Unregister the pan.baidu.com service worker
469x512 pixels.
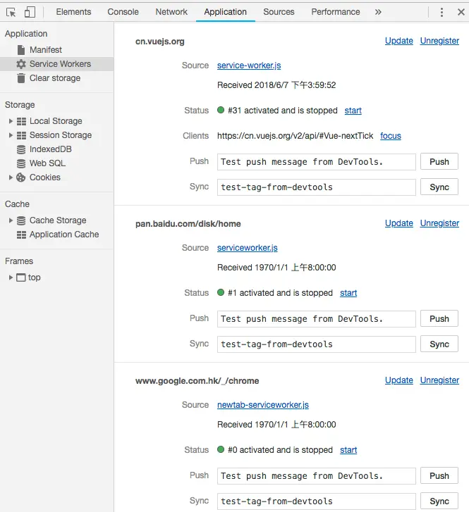439,223
